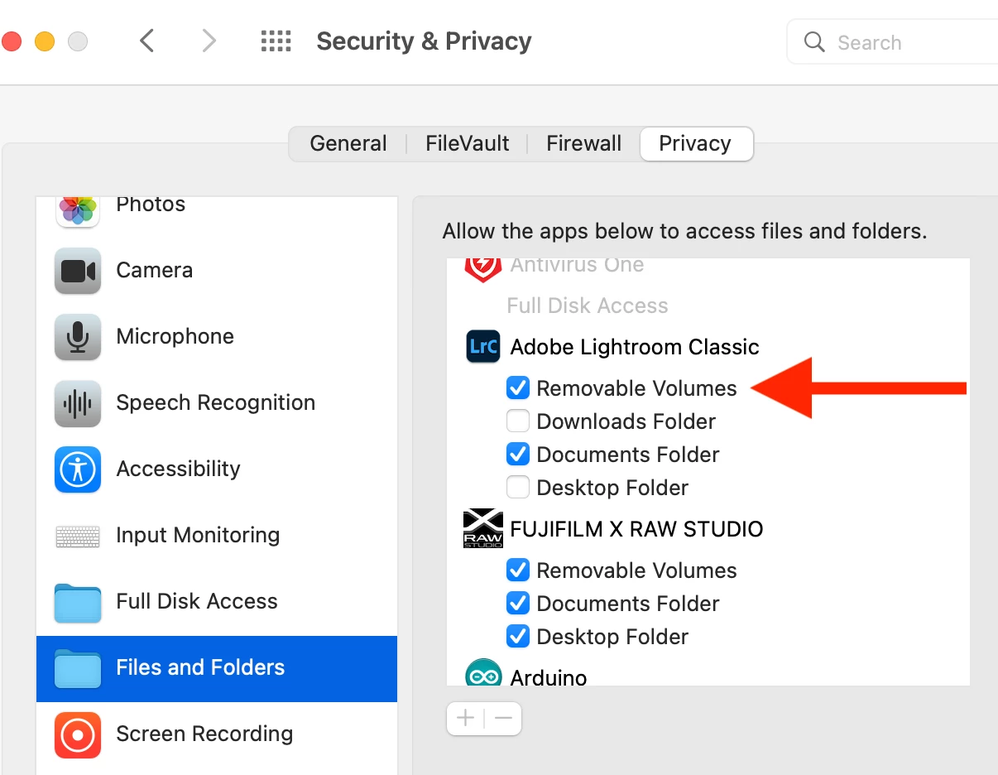Select Screen Recording in privacy list

coord(204,734)
